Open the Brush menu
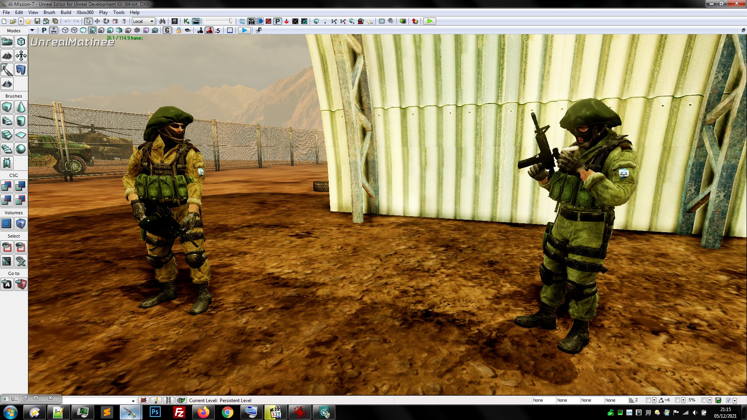This screenshot has width=747, height=420. [49, 12]
